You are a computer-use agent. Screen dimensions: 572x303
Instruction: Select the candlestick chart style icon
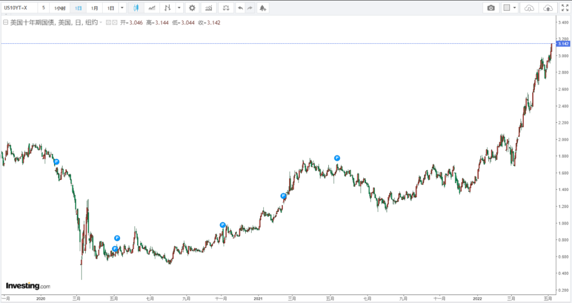click(136, 8)
